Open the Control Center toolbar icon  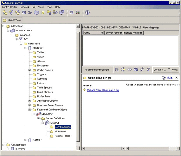(x=5, y=12)
